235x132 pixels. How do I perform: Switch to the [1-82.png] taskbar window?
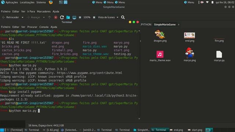(51, 130)
